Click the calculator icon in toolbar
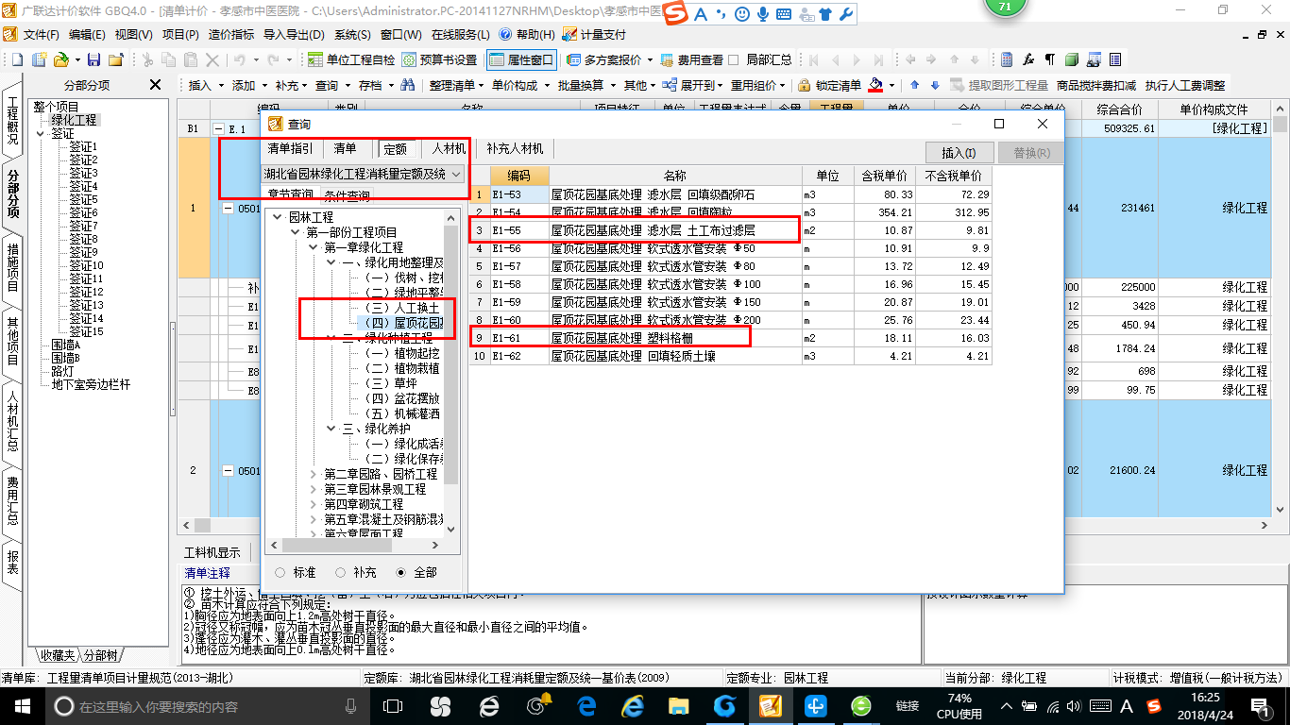The image size is (1290, 725). point(1008,59)
